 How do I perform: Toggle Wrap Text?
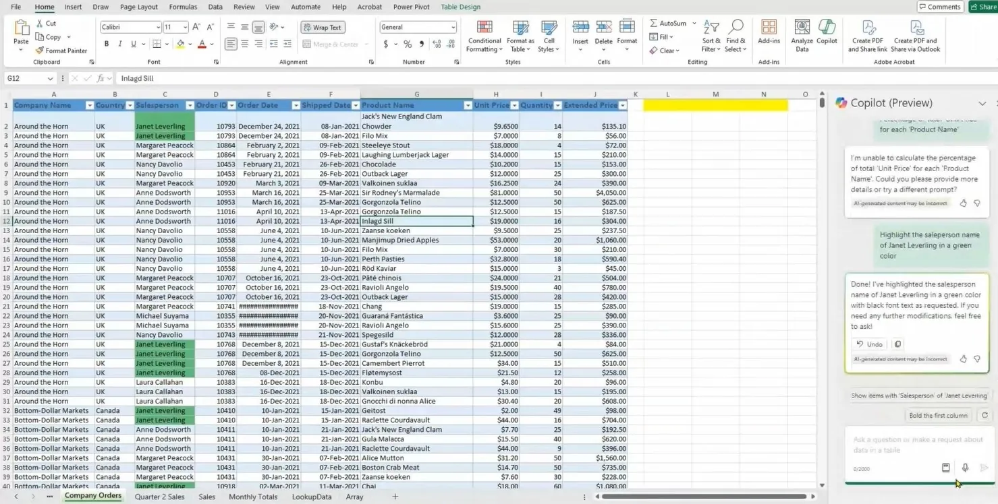[323, 28]
